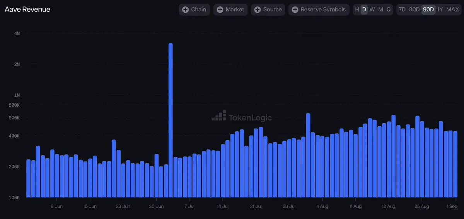Click the 18 Aug x-axis label
The width and height of the screenshot is (464, 219).
[x=388, y=206]
